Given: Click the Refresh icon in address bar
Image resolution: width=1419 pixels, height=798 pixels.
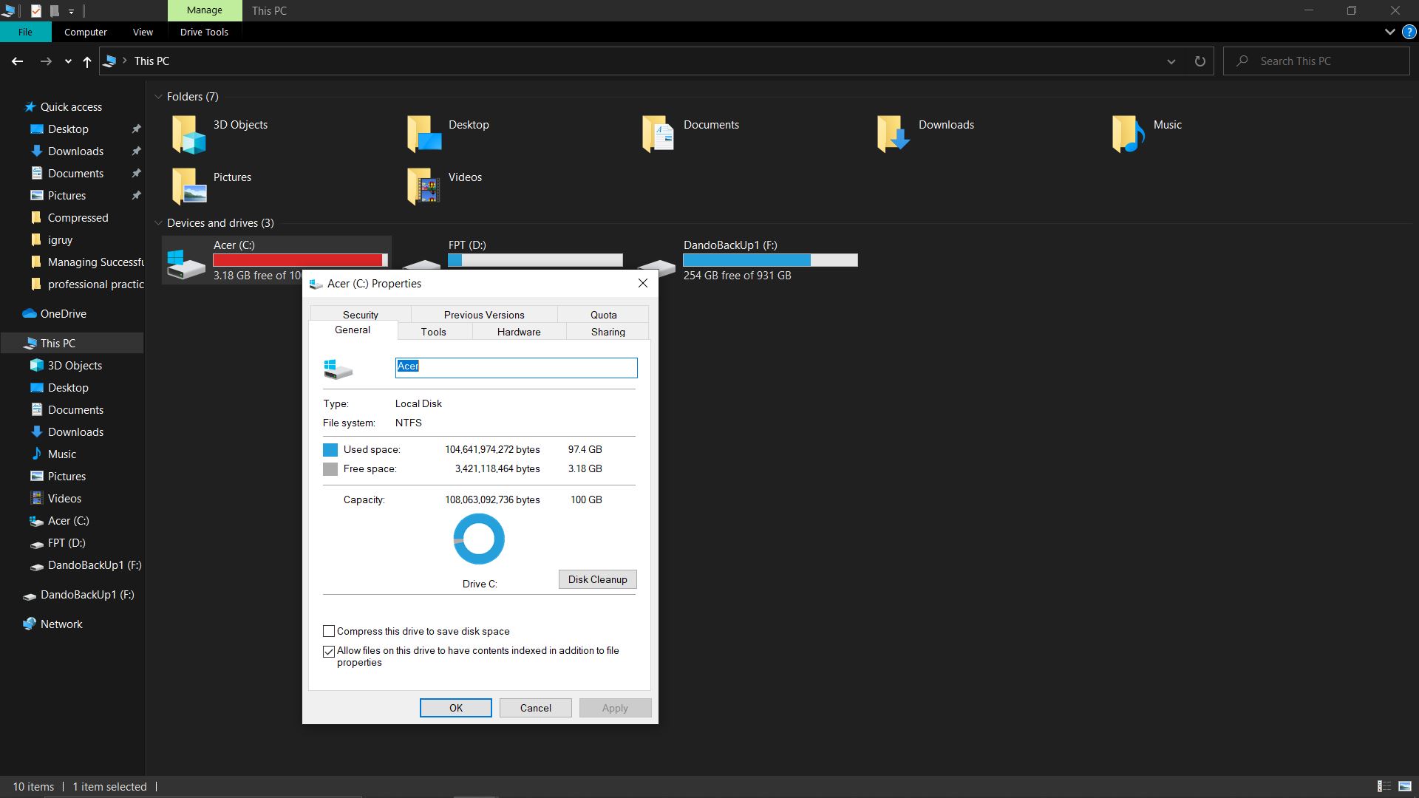Looking at the screenshot, I should point(1199,61).
